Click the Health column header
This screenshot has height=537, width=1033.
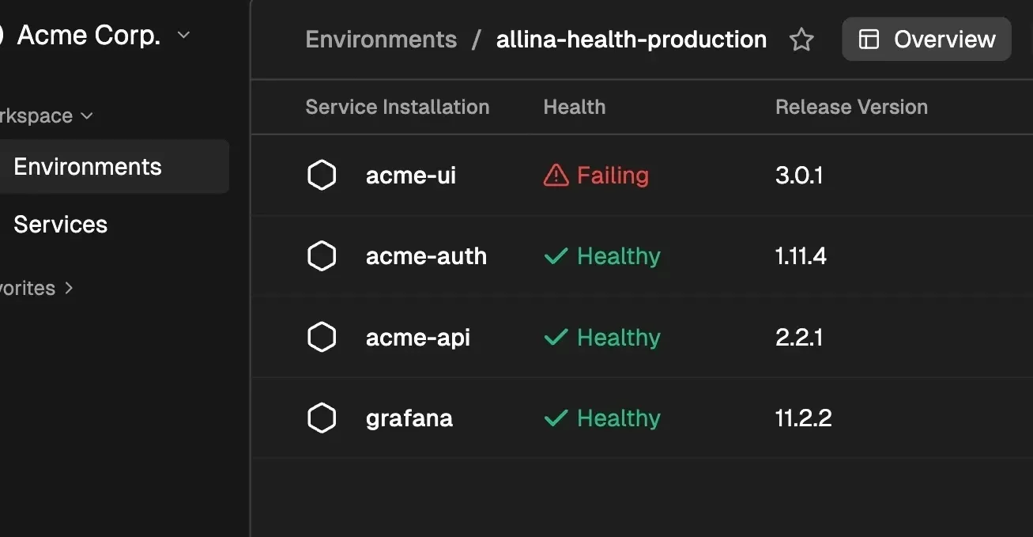[x=575, y=108]
